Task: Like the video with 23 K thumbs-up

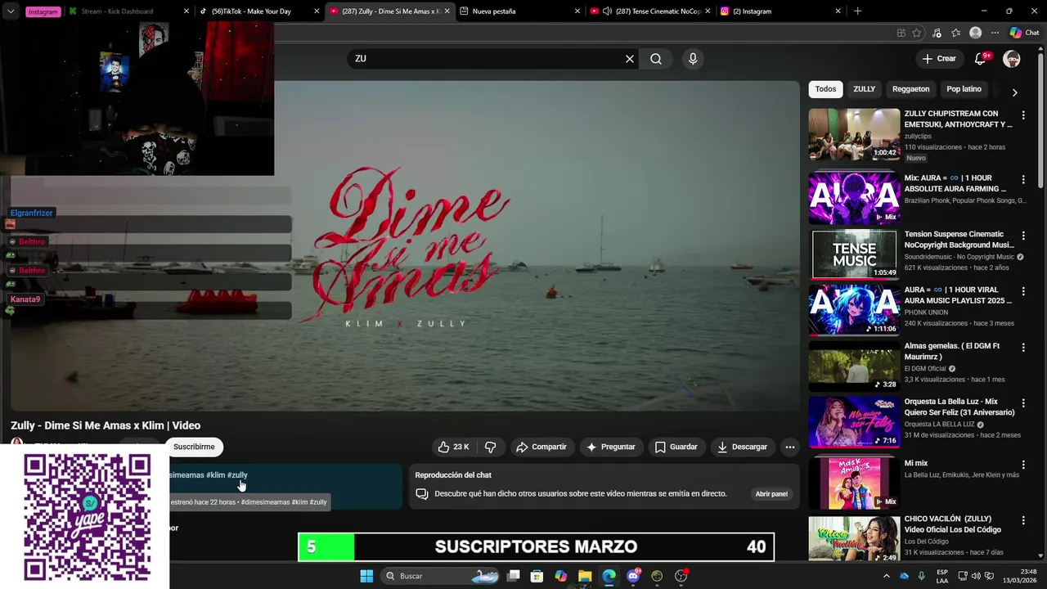Action: pos(453,447)
